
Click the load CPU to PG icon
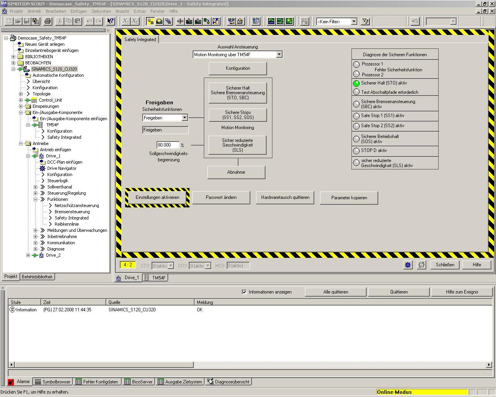(198, 21)
